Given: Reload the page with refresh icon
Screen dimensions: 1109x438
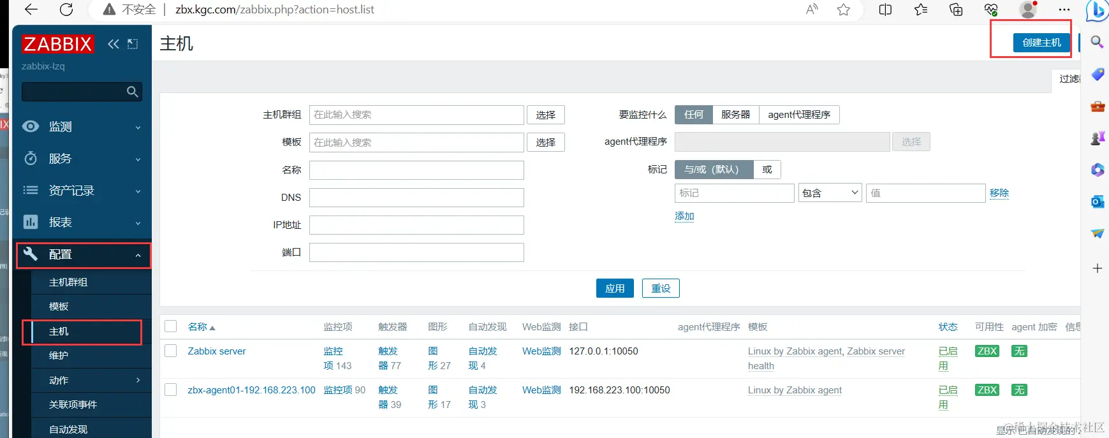Looking at the screenshot, I should pos(66,9).
